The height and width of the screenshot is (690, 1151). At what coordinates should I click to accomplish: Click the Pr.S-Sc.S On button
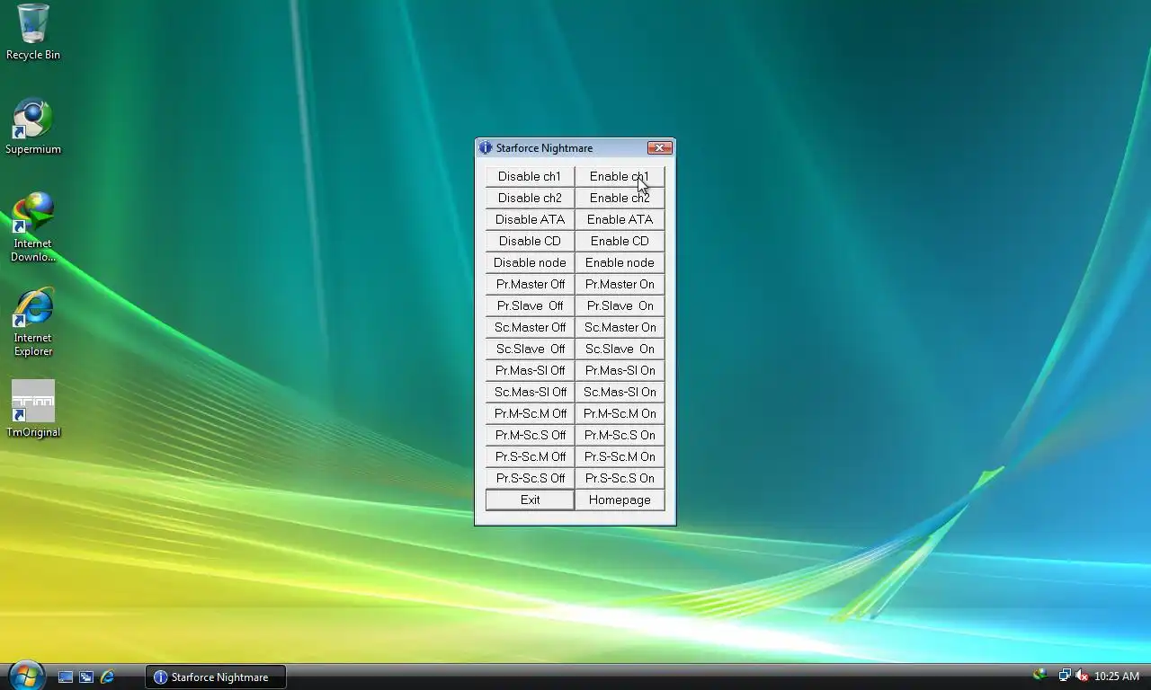620,478
